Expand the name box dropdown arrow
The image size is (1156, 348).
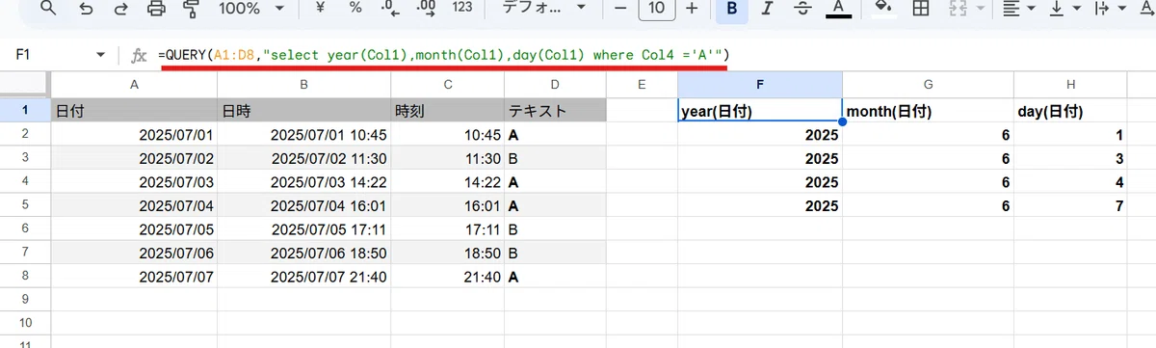point(101,56)
